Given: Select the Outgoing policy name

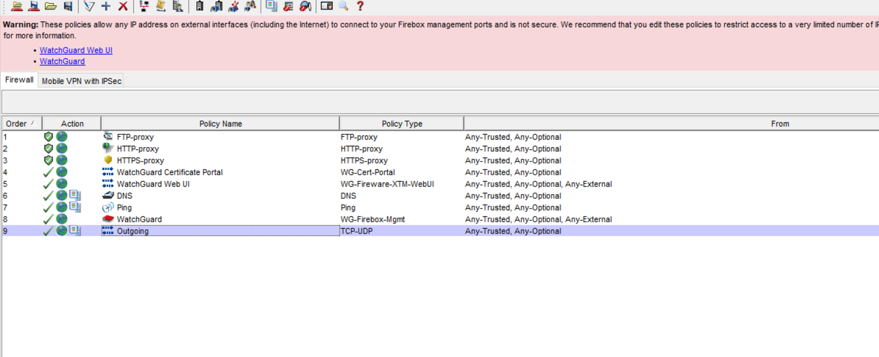Looking at the screenshot, I should [x=133, y=231].
